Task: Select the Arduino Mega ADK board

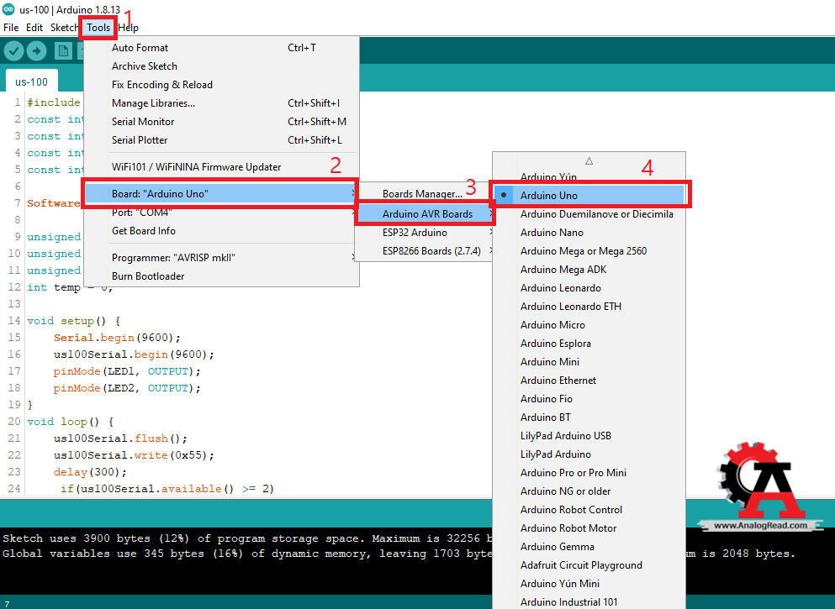Action: click(x=589, y=270)
